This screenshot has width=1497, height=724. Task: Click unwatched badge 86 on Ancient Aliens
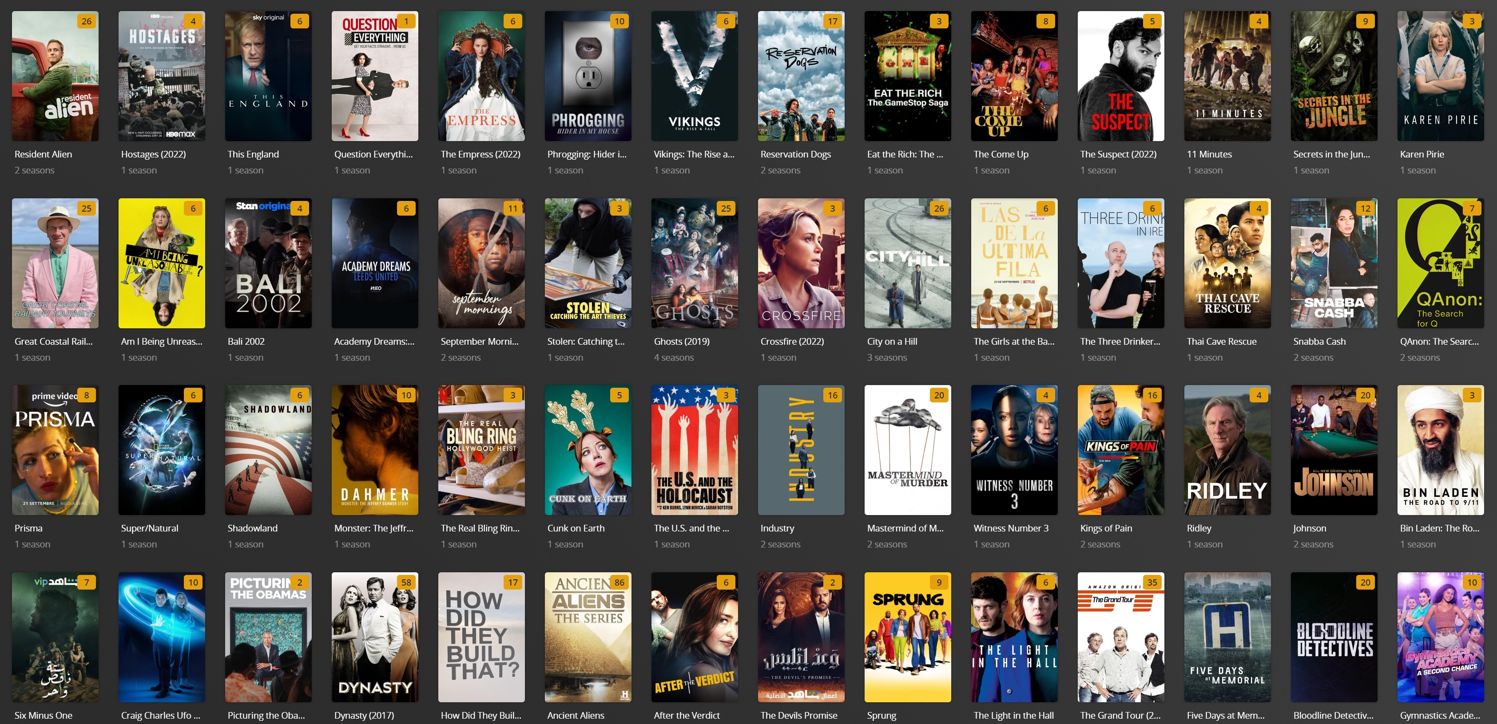pyautogui.click(x=619, y=582)
